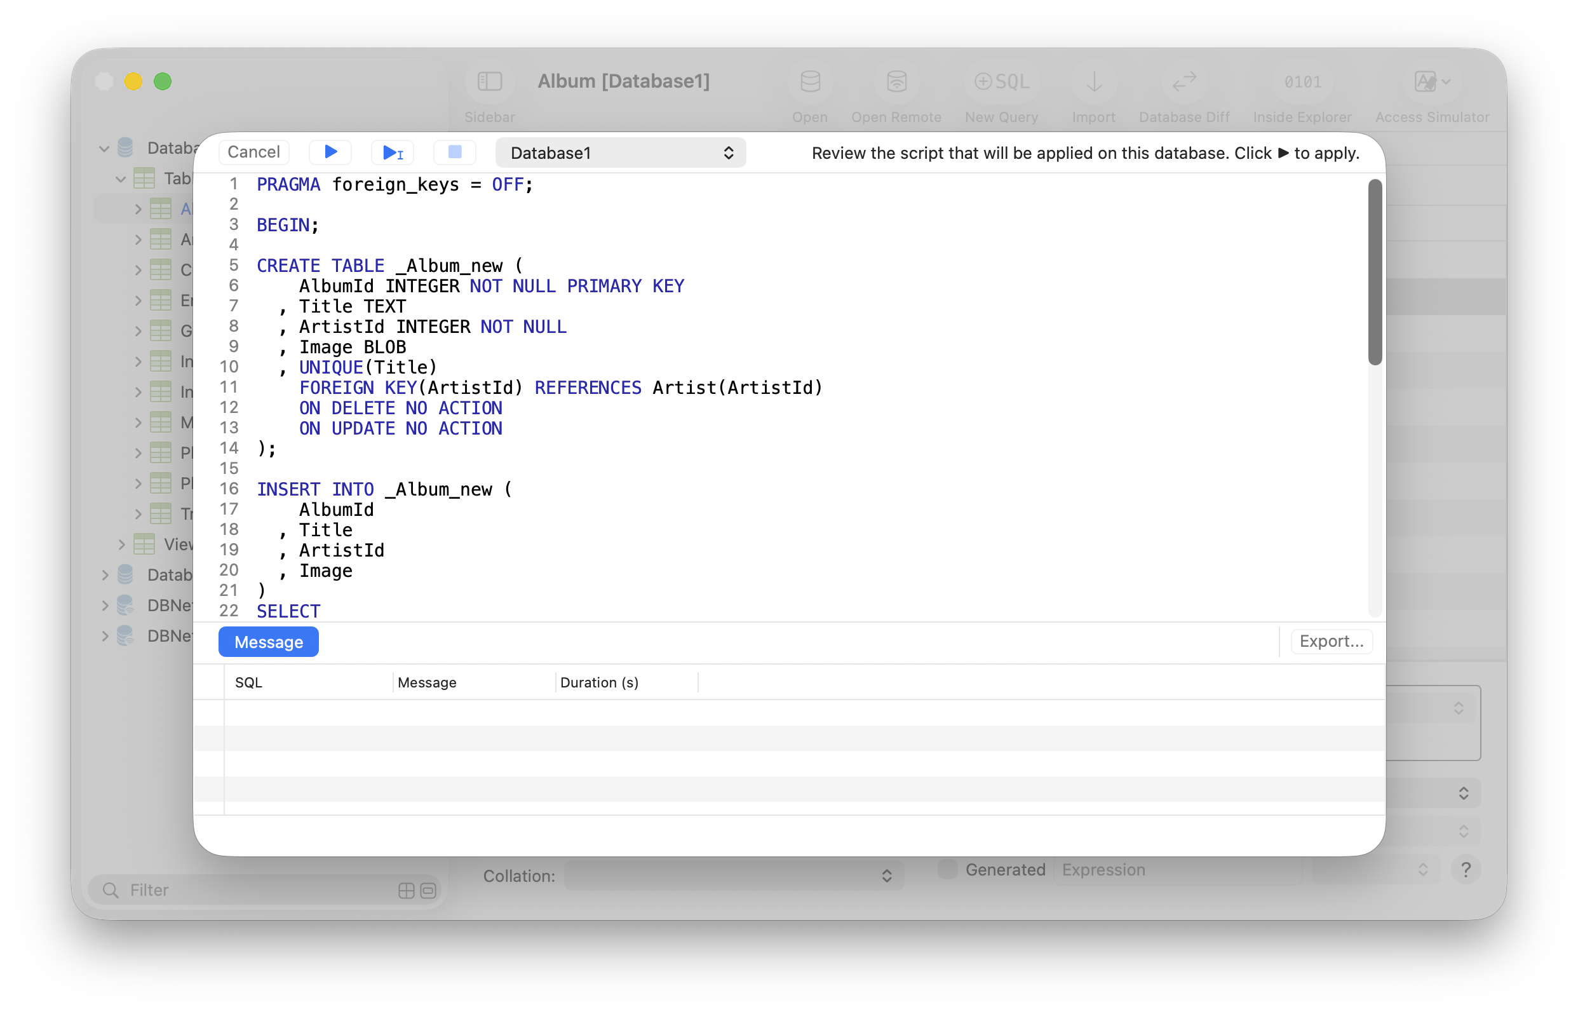The image size is (1578, 1014).
Task: Open Inside Explorer 0101 icon
Action: point(1302,82)
